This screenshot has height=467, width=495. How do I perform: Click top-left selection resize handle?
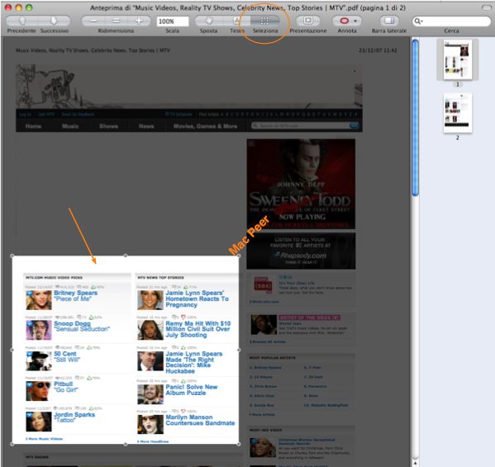(12, 255)
